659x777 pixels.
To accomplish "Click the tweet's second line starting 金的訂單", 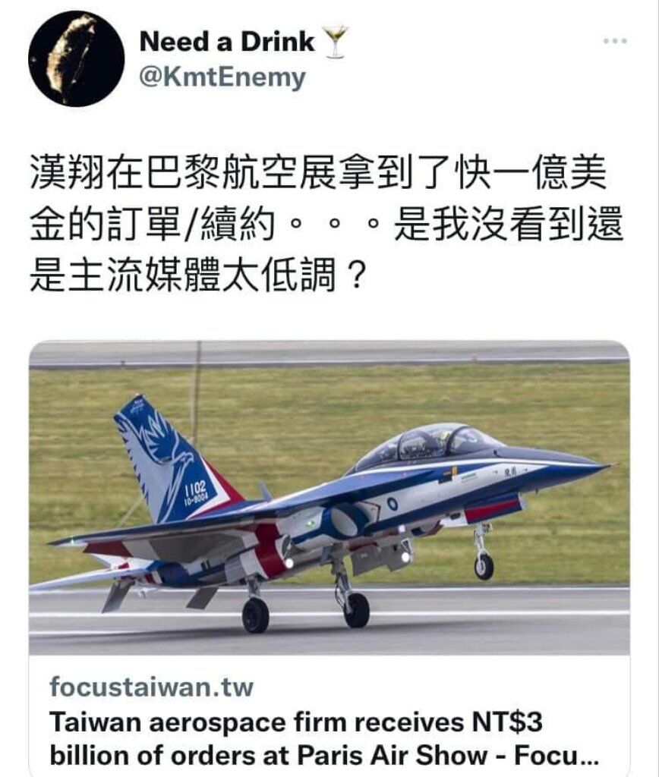I will (x=326, y=223).
